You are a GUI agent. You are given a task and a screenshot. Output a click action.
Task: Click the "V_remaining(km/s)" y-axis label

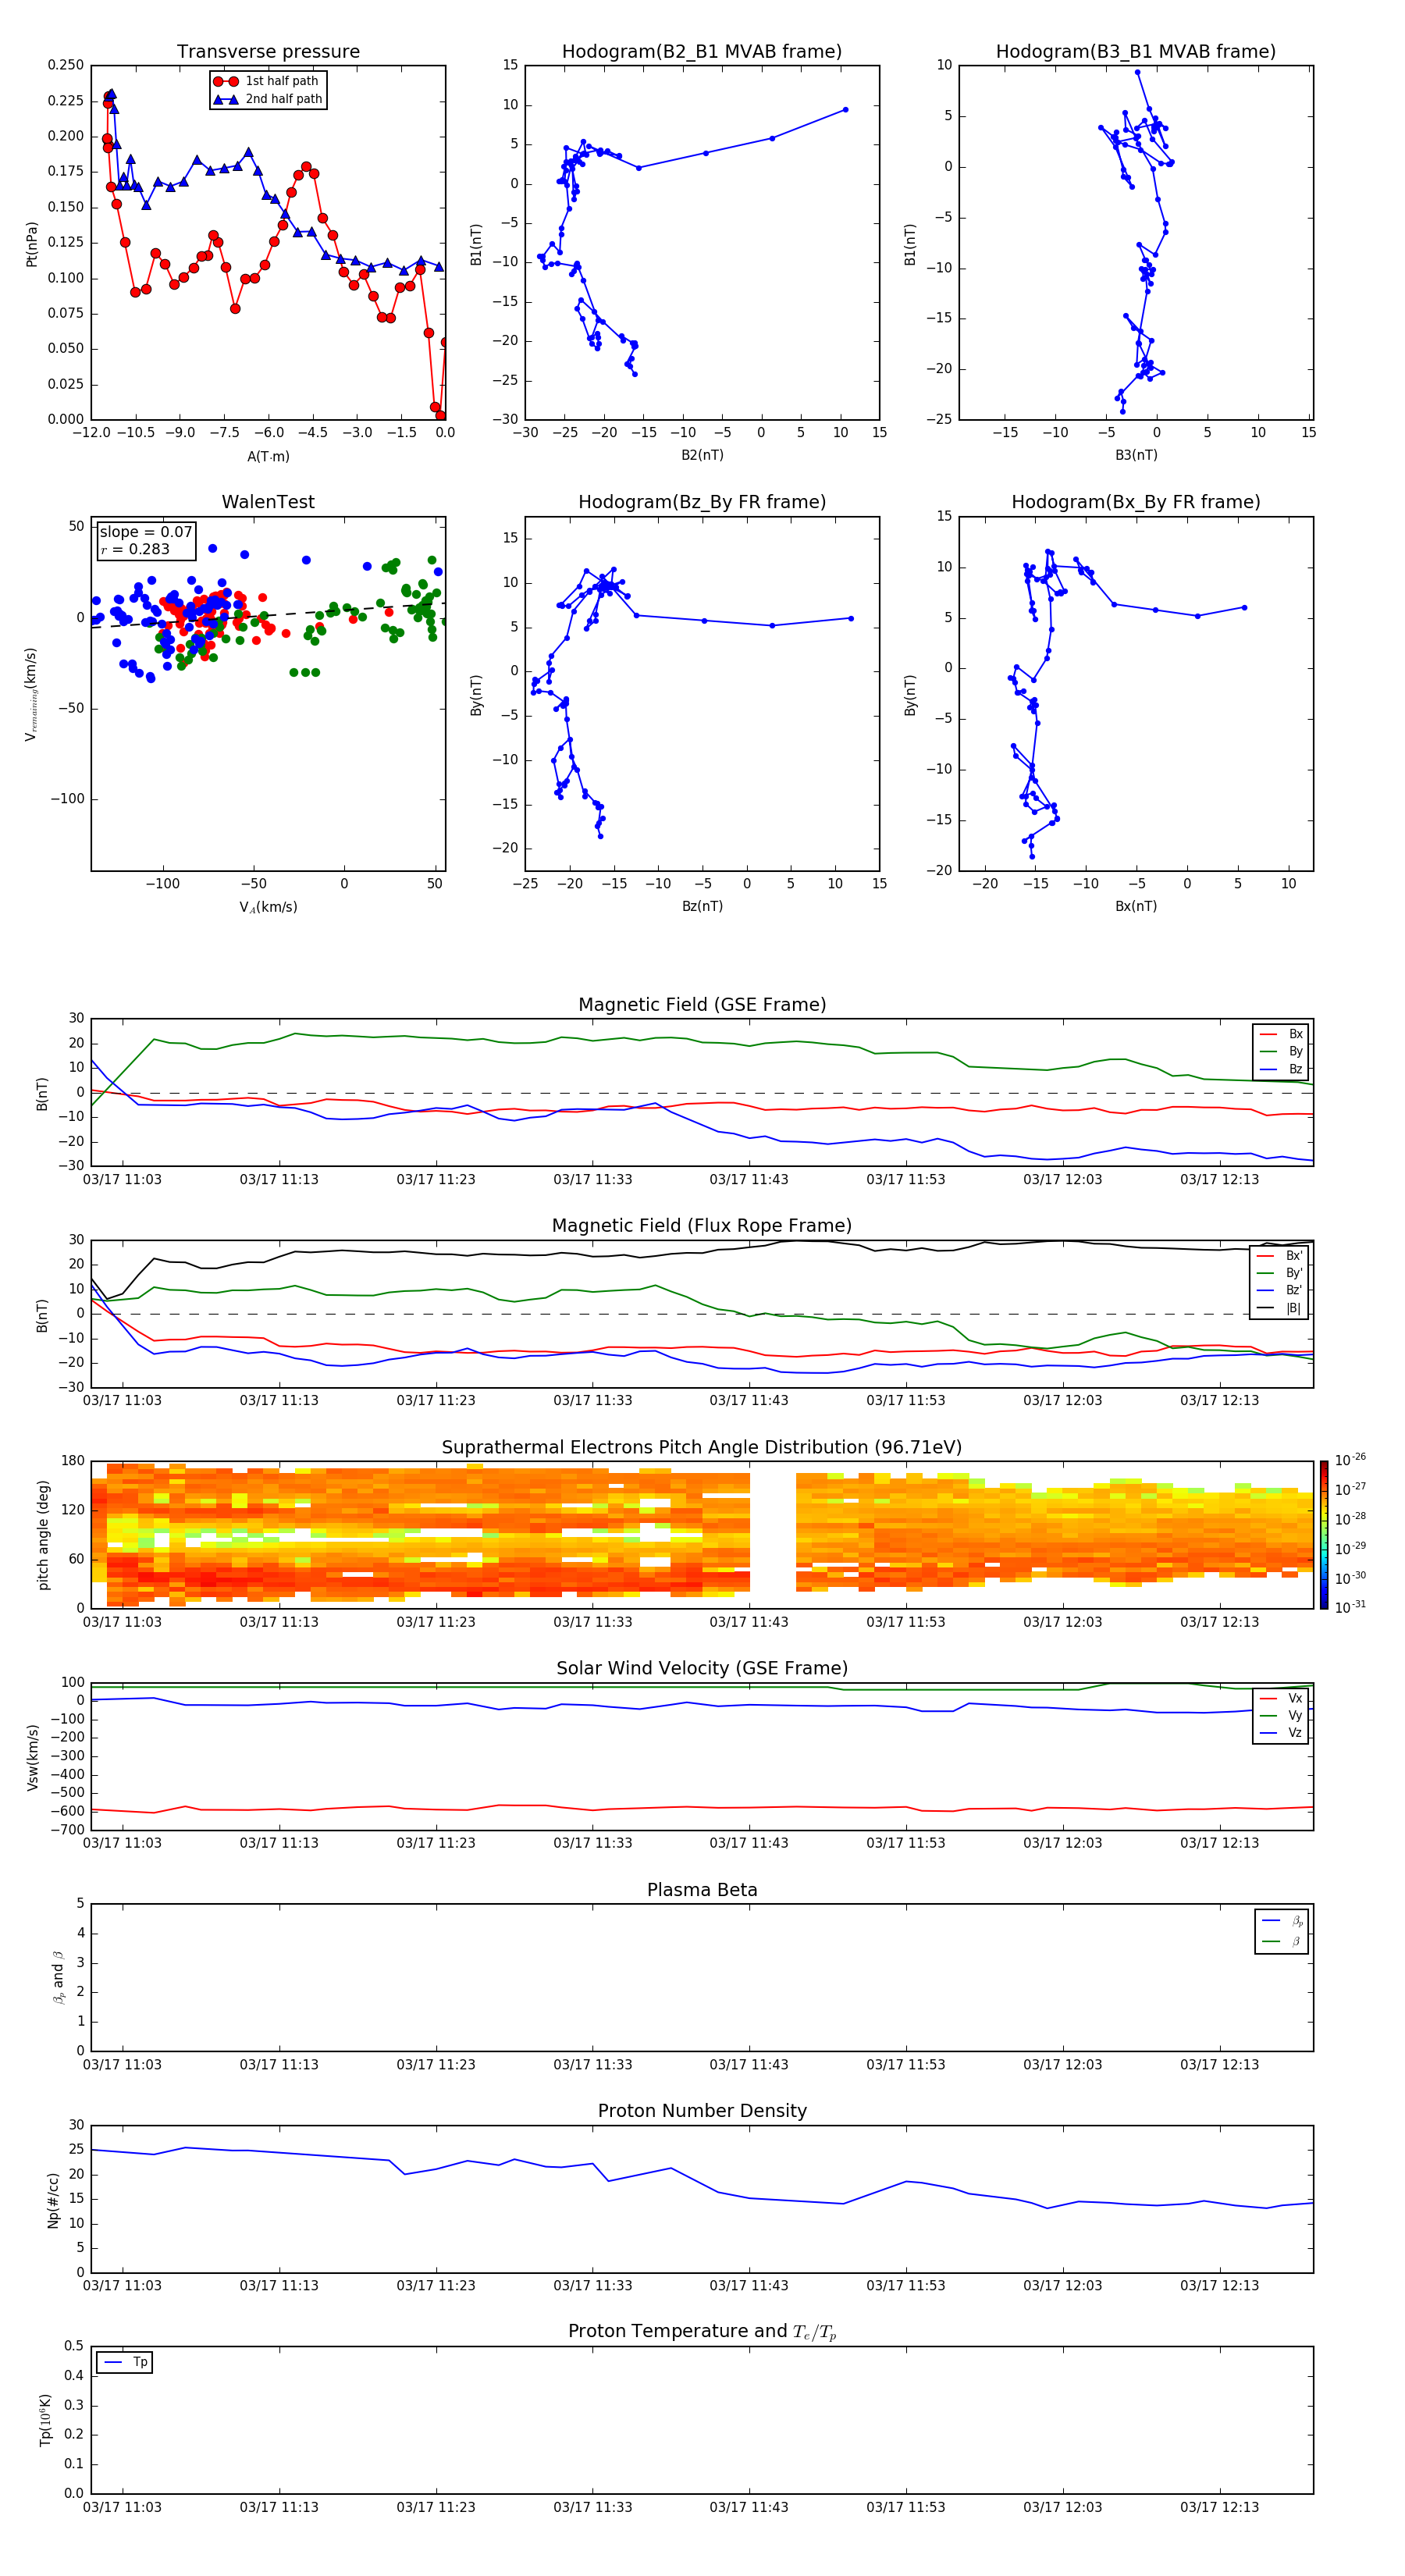32,694
